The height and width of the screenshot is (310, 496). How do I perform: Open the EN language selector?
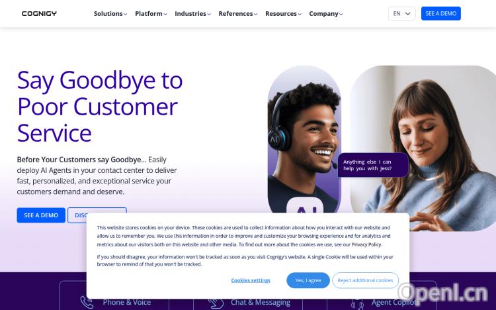(x=401, y=14)
